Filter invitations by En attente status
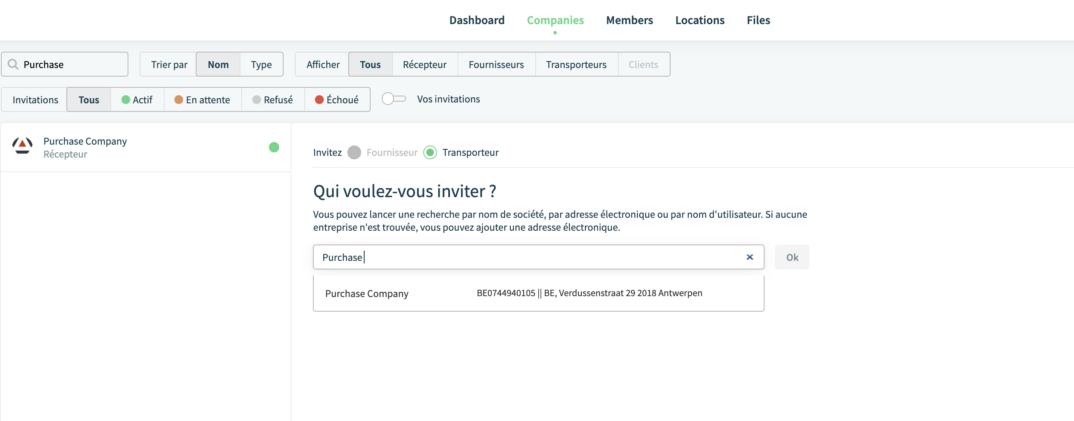1074x421 pixels. click(203, 99)
